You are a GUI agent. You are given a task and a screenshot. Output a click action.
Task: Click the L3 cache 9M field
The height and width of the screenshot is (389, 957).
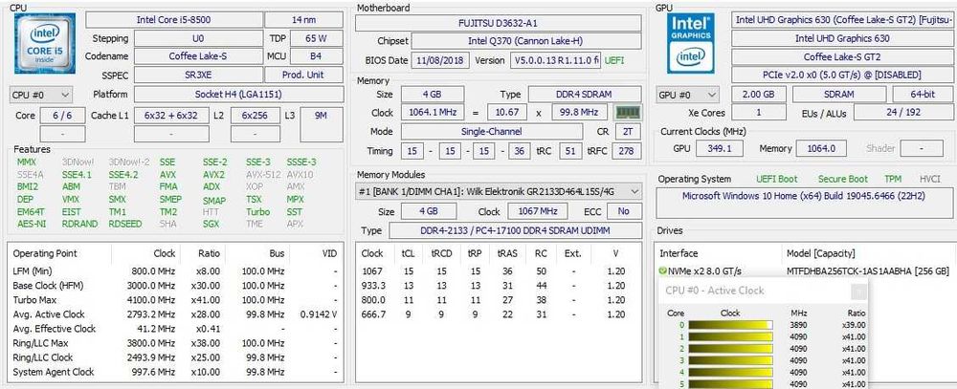click(321, 123)
